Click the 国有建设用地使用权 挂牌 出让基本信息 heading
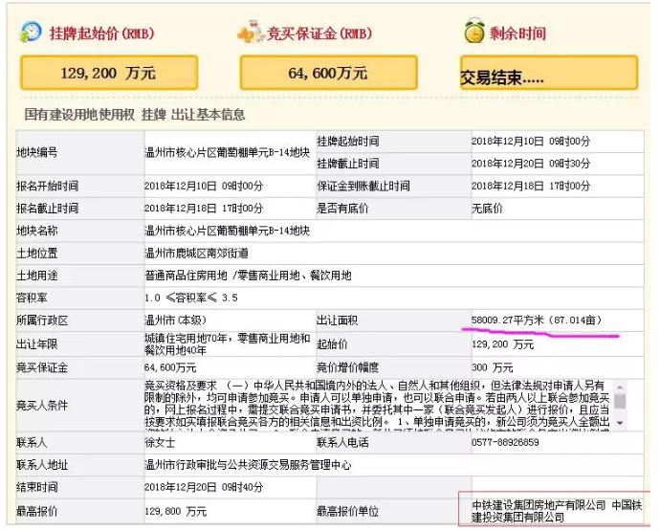This screenshot has width=660, height=531. pyautogui.click(x=134, y=115)
